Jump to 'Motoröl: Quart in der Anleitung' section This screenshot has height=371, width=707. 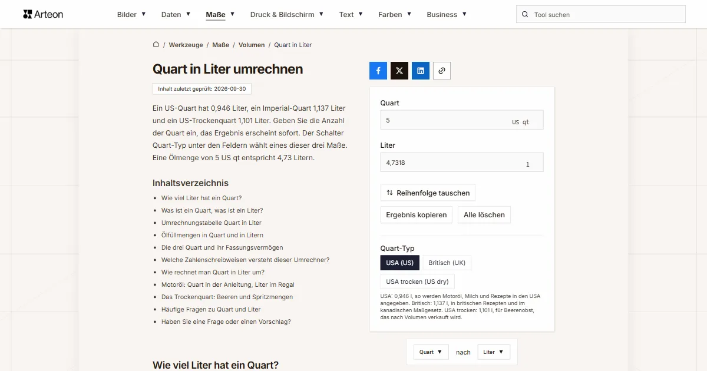click(x=228, y=284)
